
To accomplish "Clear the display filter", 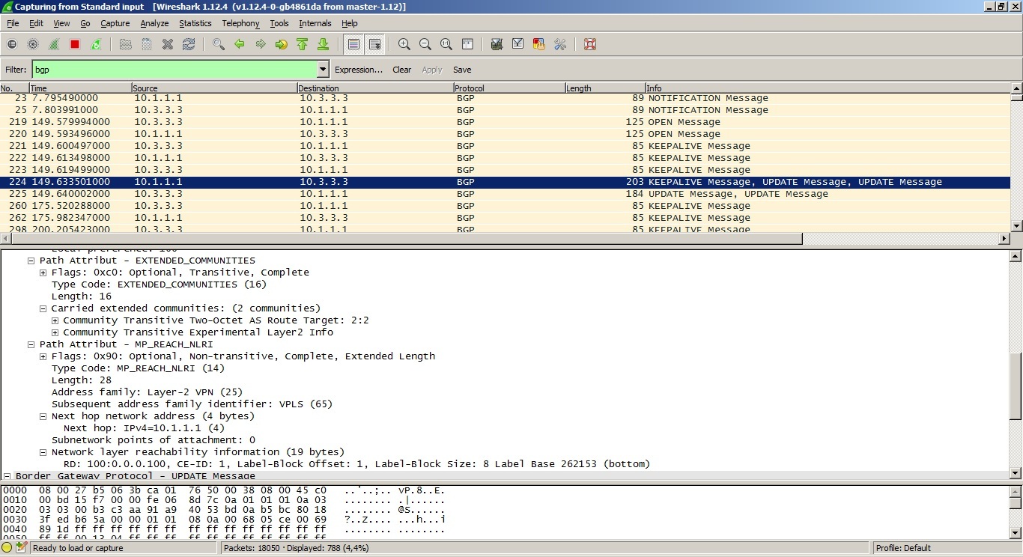I will 401,70.
